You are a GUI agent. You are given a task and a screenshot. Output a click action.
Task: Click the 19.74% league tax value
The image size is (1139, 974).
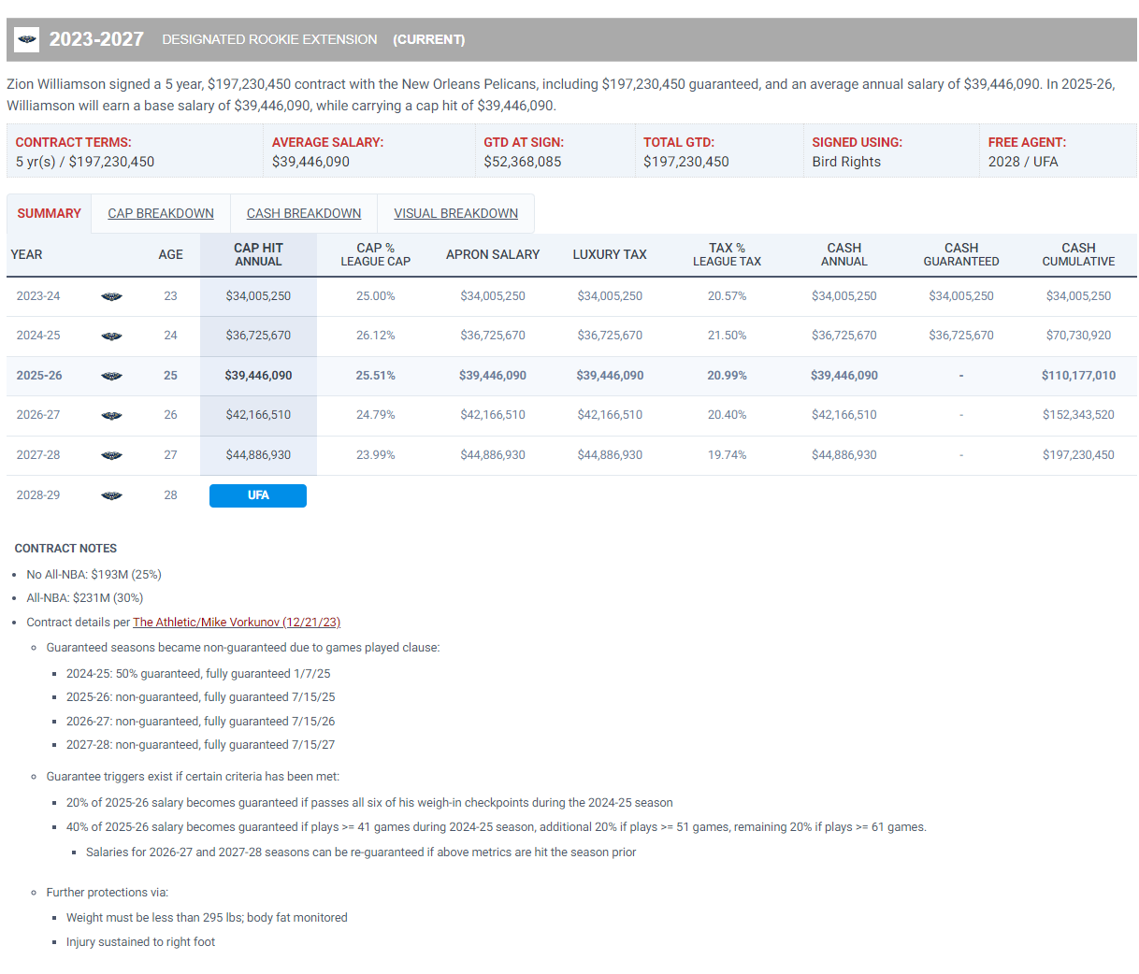[x=727, y=455]
